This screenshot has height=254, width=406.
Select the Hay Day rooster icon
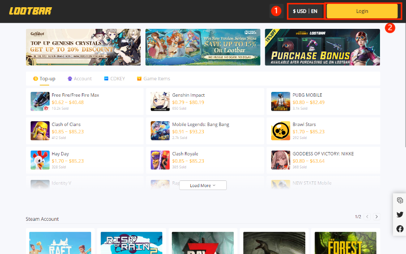tap(40, 160)
